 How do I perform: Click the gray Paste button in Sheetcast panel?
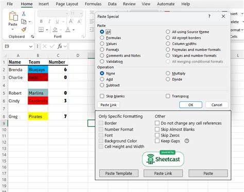point(208,173)
